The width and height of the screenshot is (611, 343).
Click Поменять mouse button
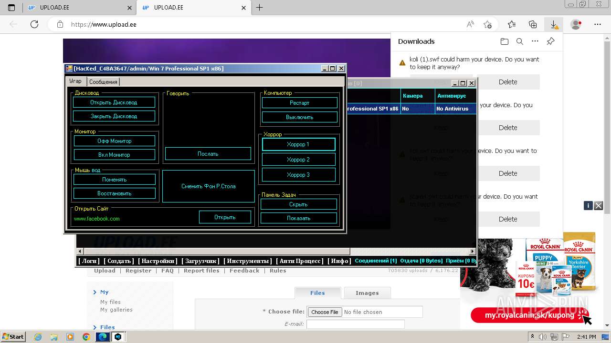(x=114, y=180)
